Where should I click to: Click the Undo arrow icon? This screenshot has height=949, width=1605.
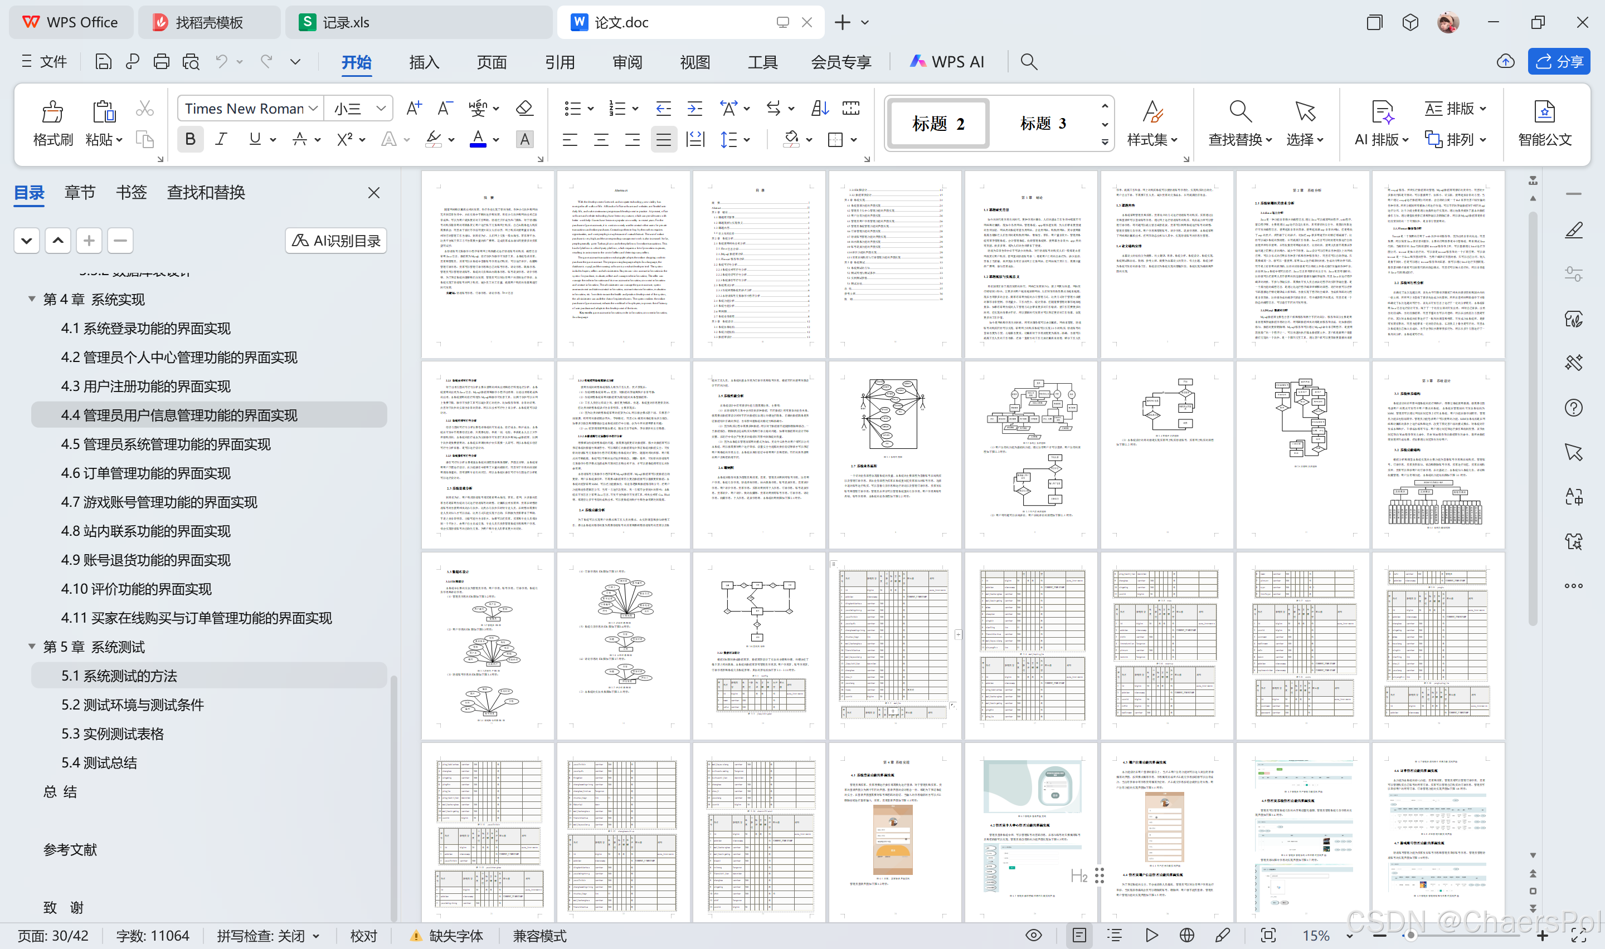click(221, 61)
